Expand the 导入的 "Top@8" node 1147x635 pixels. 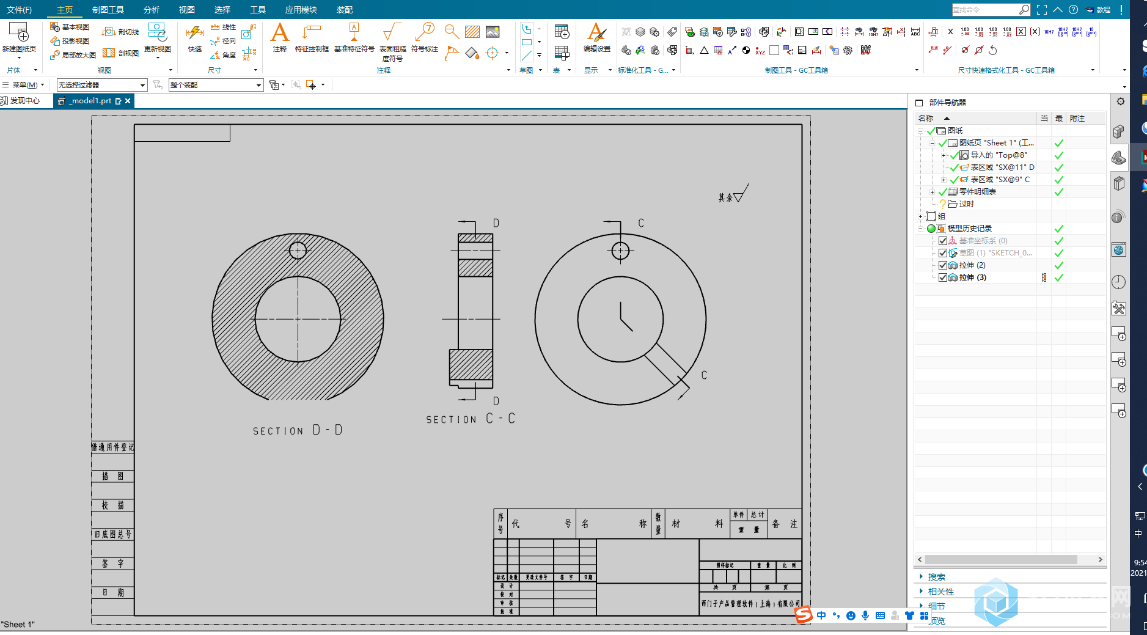pos(944,155)
